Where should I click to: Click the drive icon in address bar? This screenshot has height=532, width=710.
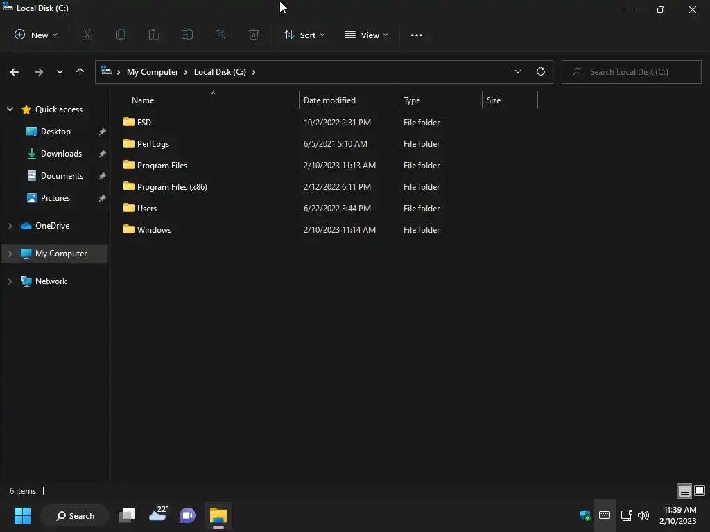(106, 70)
